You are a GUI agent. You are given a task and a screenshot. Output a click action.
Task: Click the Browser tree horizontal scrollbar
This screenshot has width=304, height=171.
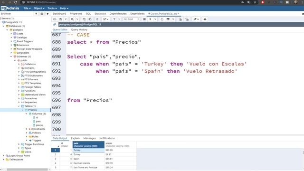click(x=27, y=170)
